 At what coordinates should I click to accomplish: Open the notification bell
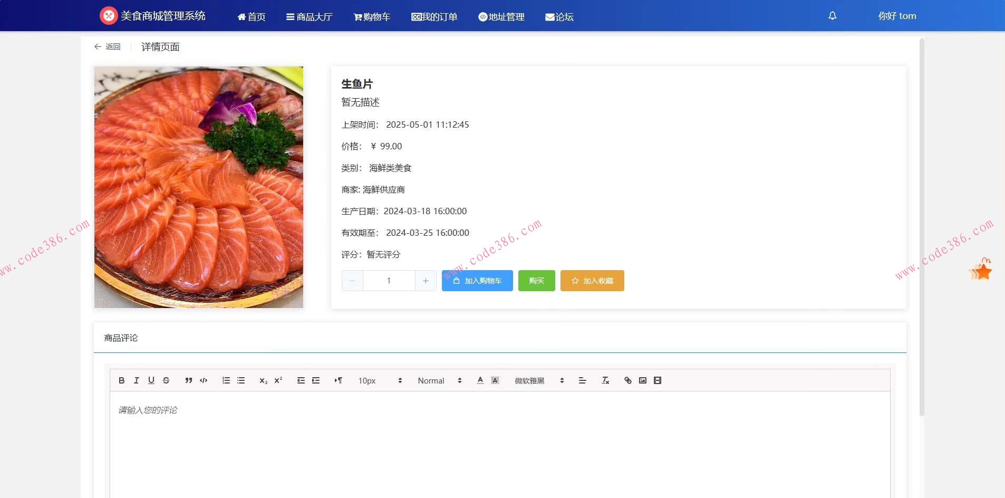832,15
